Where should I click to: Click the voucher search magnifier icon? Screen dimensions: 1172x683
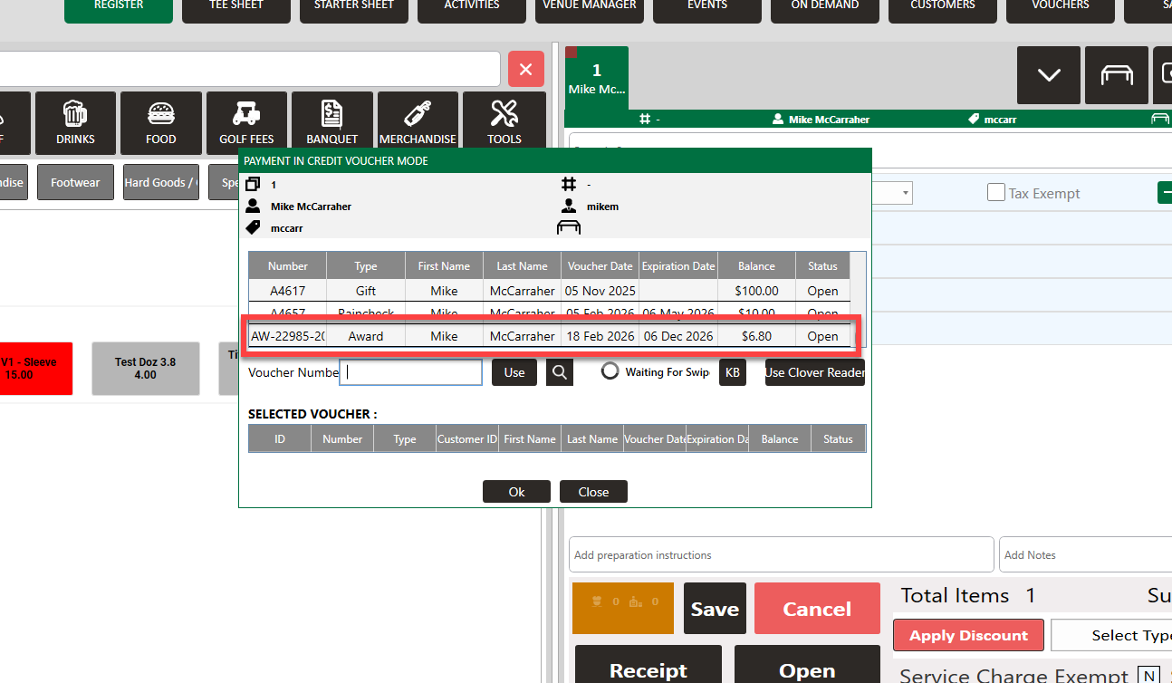point(560,372)
